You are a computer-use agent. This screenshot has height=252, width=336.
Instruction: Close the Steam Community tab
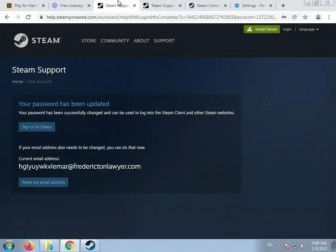pos(225,6)
